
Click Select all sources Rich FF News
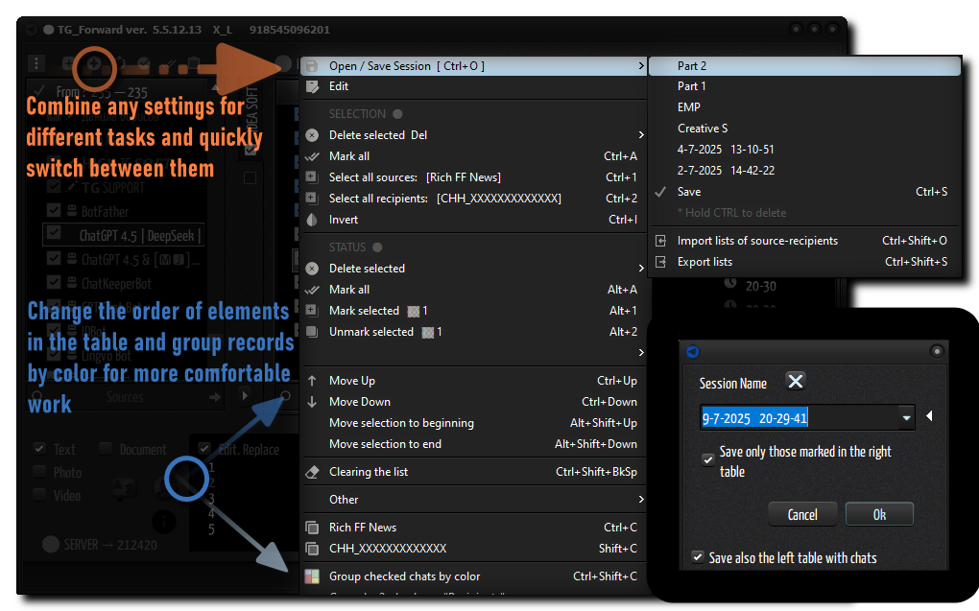(x=474, y=177)
